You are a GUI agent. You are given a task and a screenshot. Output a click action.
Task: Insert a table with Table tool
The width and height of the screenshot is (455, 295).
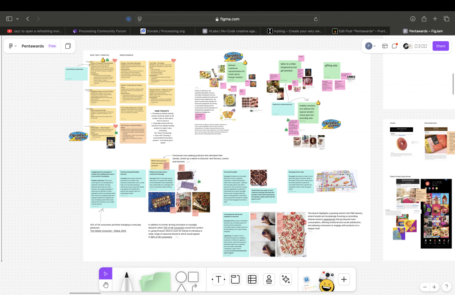(252, 279)
